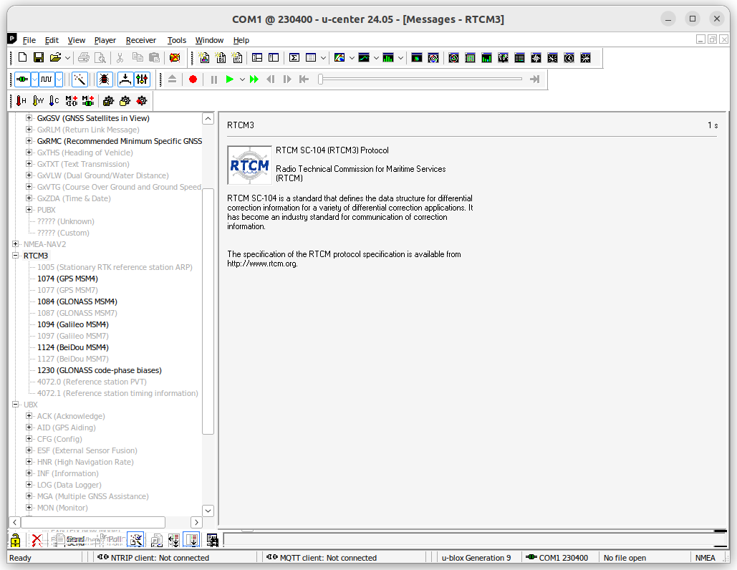Click the tree horizontal scroll-right arrow
Viewport: 737px width, 570px height.
(x=196, y=522)
